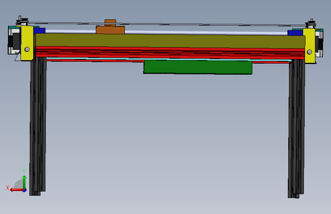Select the green plate under the beam
The height and width of the screenshot is (214, 331).
tap(198, 67)
